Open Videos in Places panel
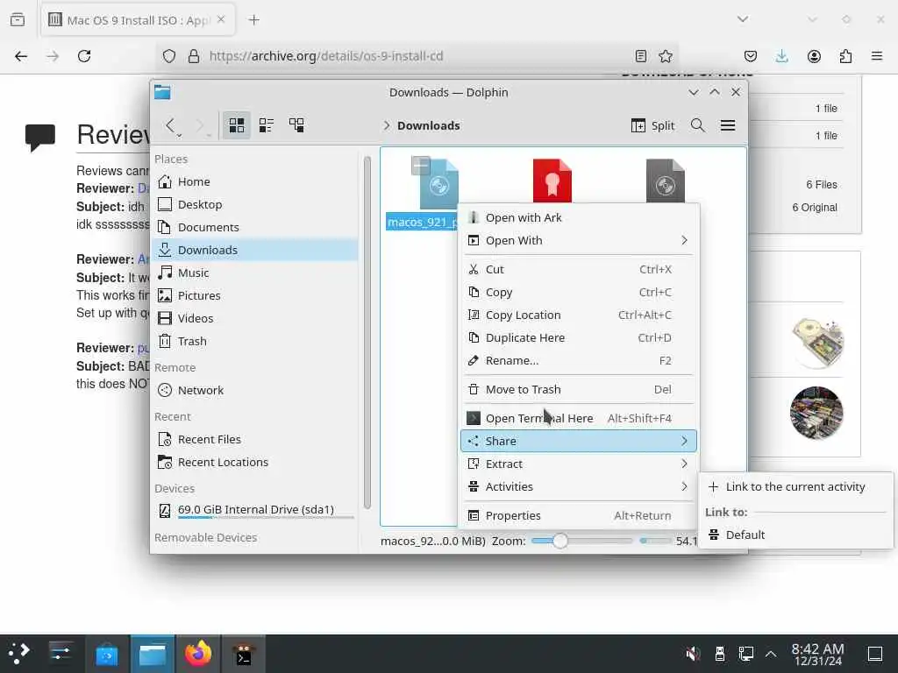Viewport: 898px width, 673px height. click(255, 318)
